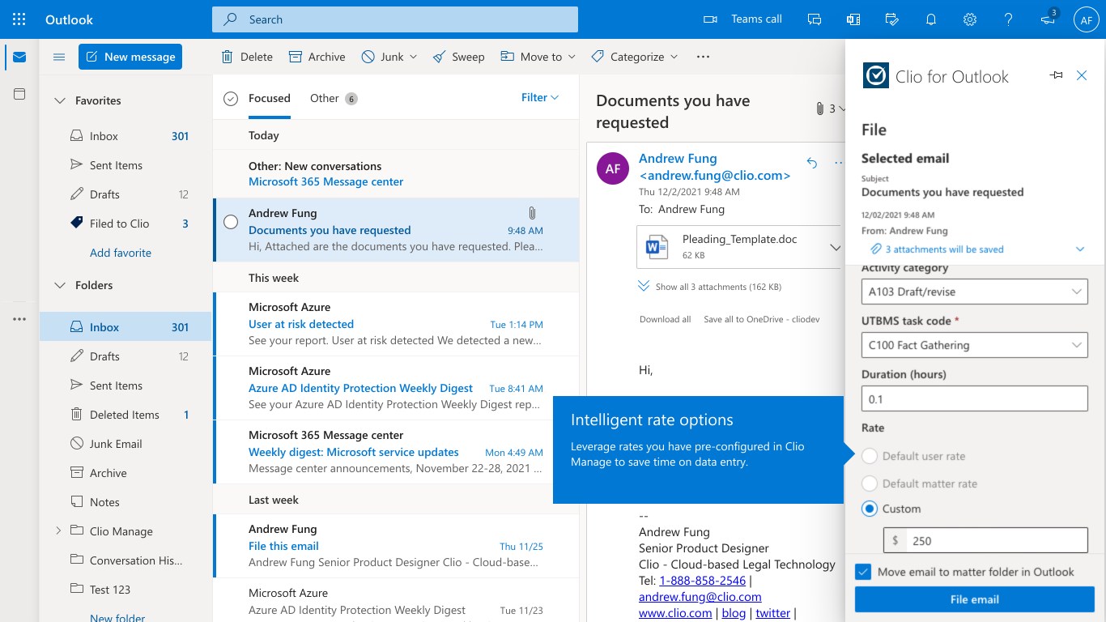Click Add favorite link
1106x622 pixels.
coord(121,253)
